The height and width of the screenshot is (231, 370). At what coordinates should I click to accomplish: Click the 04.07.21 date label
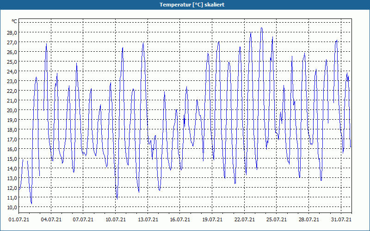coord(51,219)
